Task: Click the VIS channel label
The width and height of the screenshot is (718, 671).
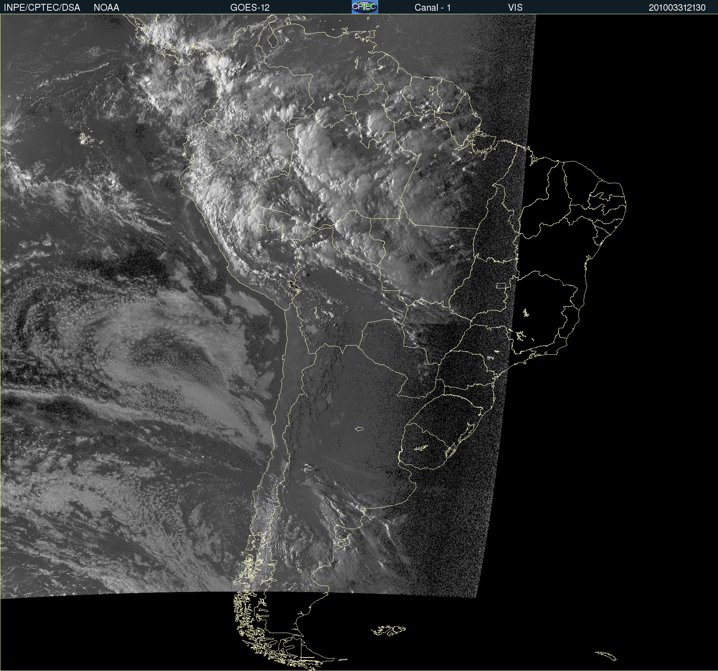Action: pyautogui.click(x=515, y=8)
